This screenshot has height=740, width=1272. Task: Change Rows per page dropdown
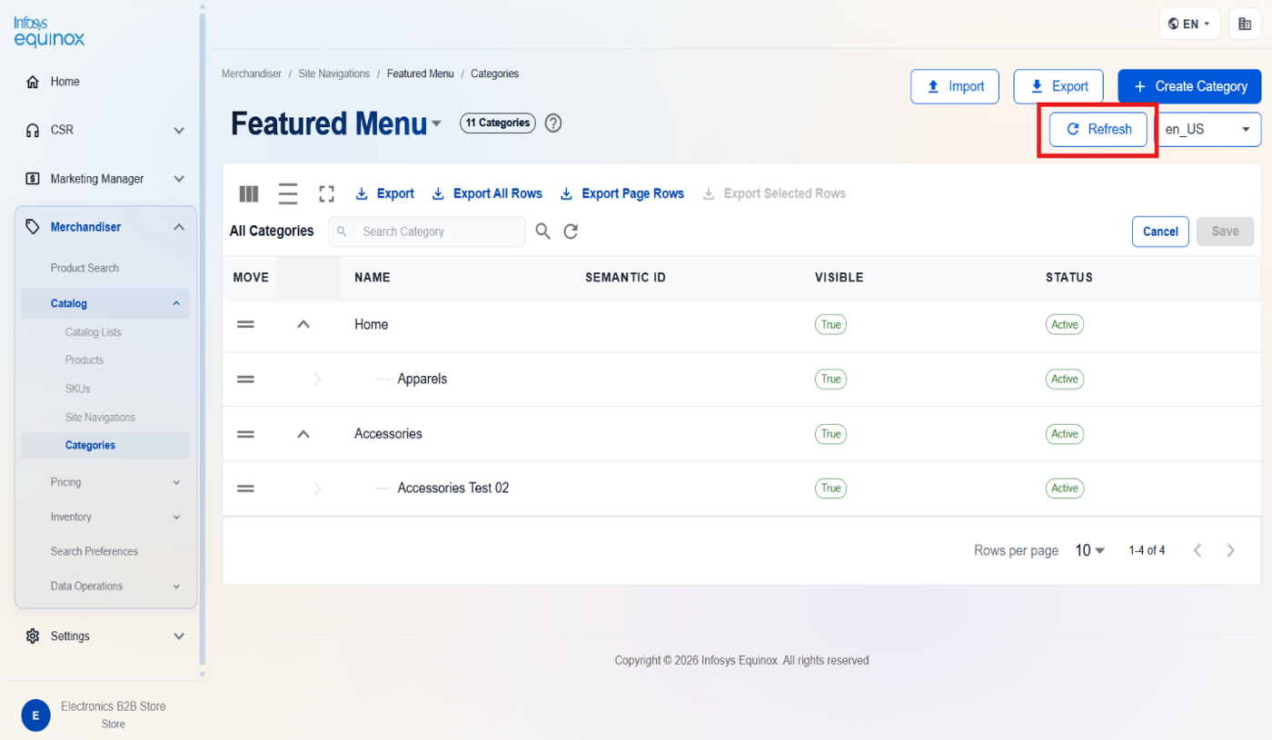[x=1089, y=550]
